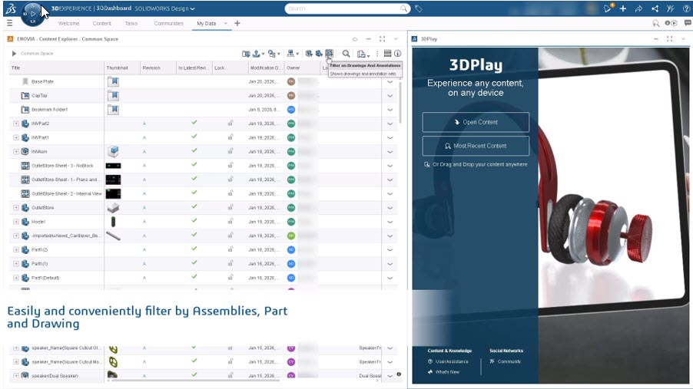Click the magnifier search icon in Content Explorer toolbar
This screenshot has width=693, height=389.
click(x=346, y=54)
